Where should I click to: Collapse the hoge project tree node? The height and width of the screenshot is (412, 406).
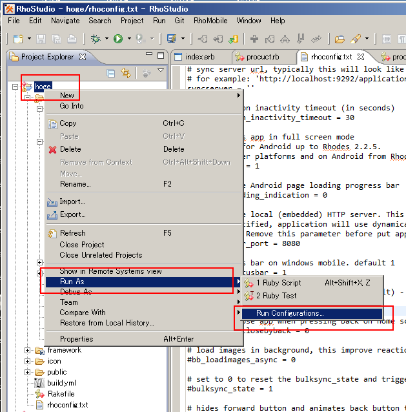(x=15, y=87)
